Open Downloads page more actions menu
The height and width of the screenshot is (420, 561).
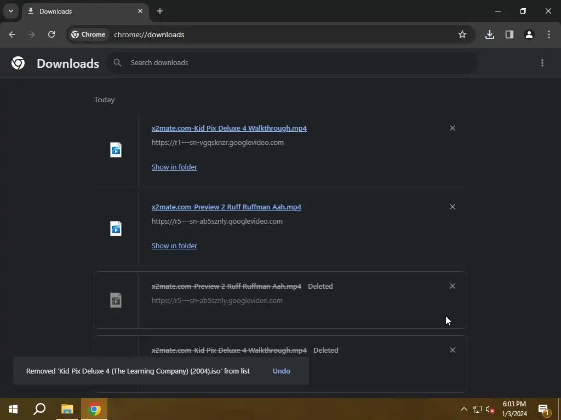tap(542, 63)
